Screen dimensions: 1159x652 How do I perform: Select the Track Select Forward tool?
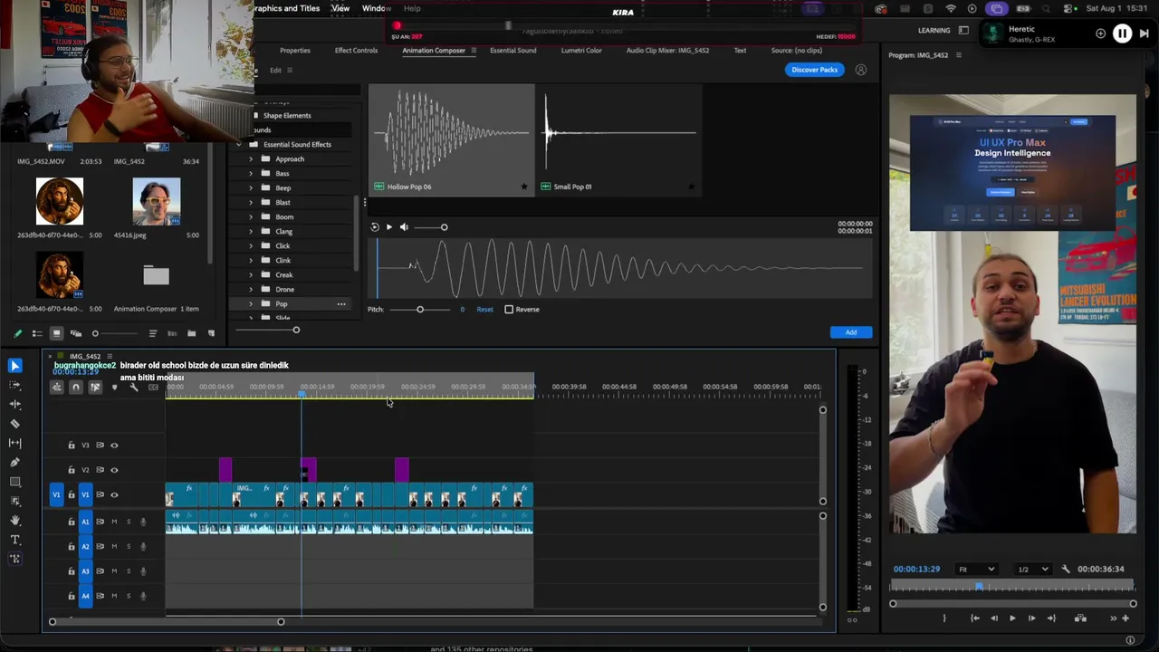(x=15, y=385)
